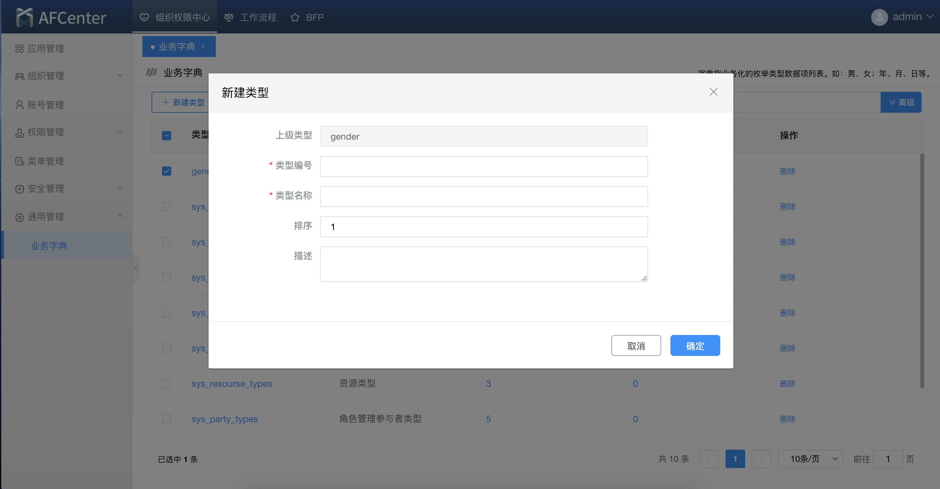The height and width of the screenshot is (489, 940).
Task: Expand the 安全管理 sidebar menu
Action: coord(120,188)
